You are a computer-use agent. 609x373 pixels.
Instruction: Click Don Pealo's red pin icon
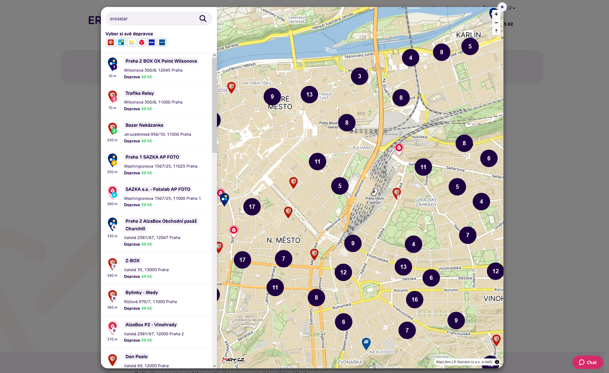(x=113, y=360)
